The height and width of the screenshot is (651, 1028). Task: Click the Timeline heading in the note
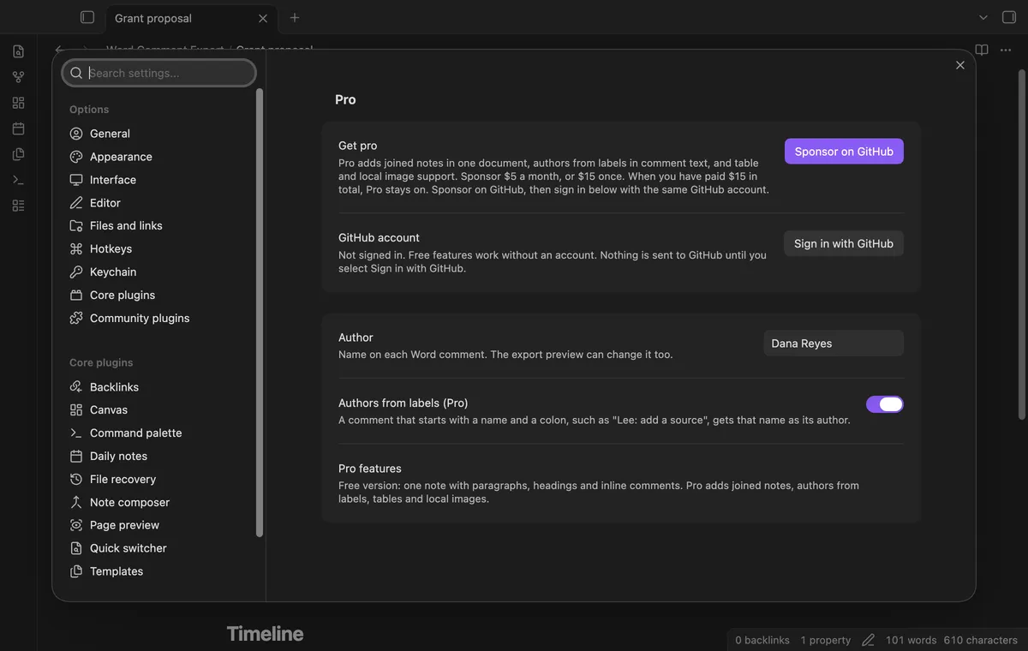tap(266, 634)
